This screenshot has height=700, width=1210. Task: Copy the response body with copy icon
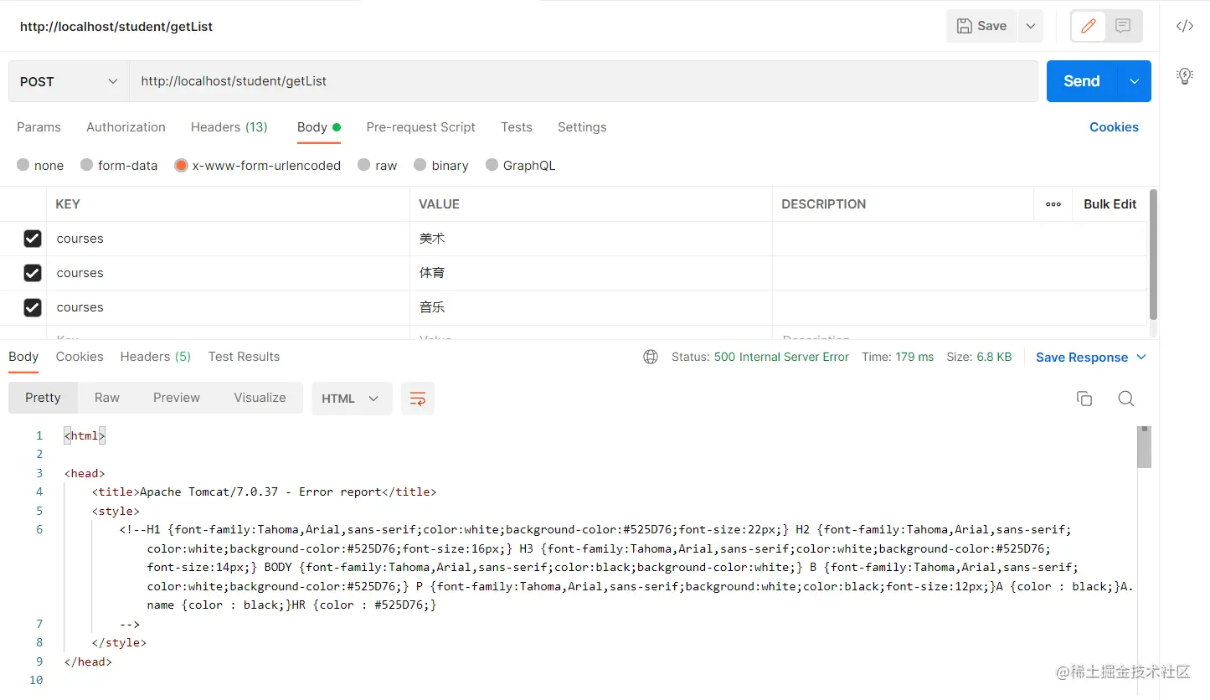click(x=1084, y=399)
